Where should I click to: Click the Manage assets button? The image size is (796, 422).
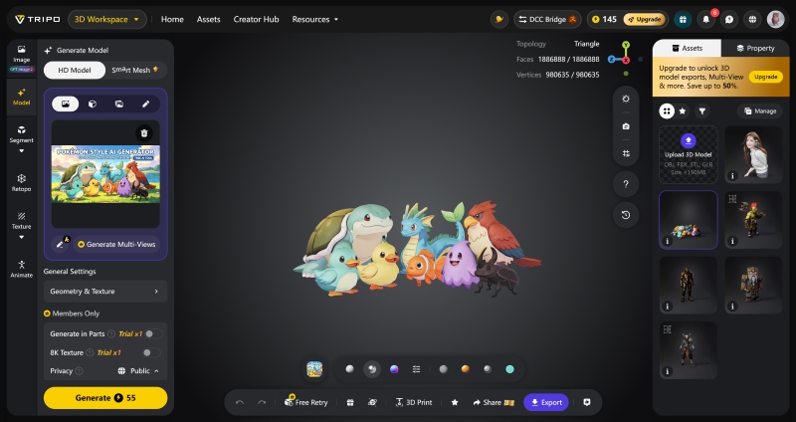(760, 110)
